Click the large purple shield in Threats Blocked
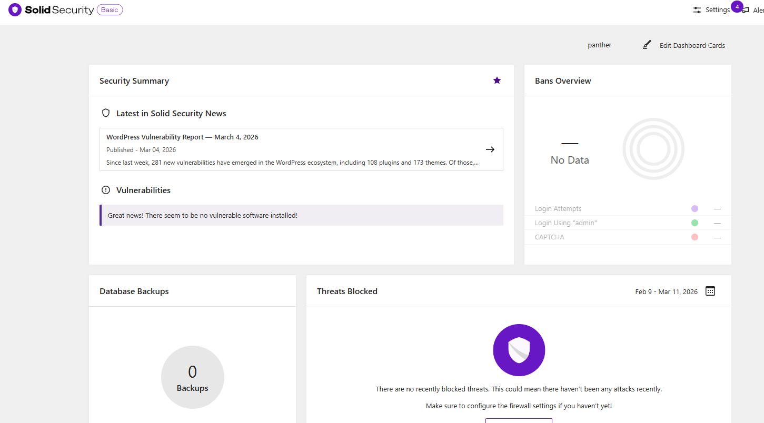Viewport: 764px width, 423px height. pos(519,350)
